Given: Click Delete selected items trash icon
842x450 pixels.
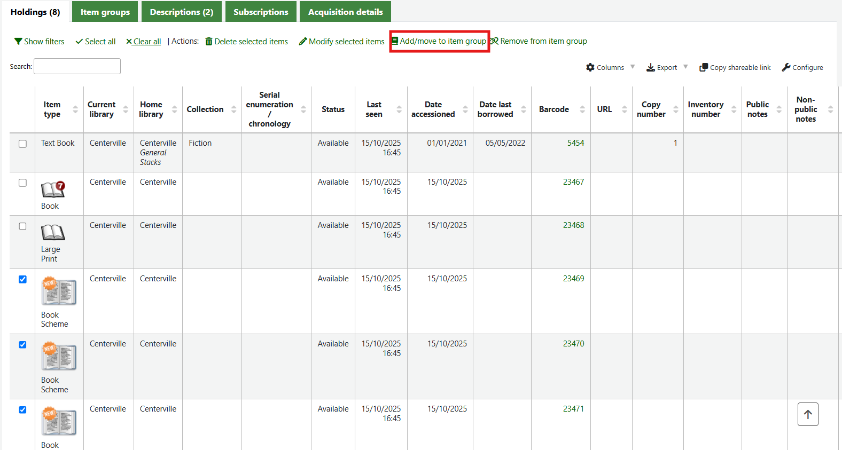Looking at the screenshot, I should point(209,42).
